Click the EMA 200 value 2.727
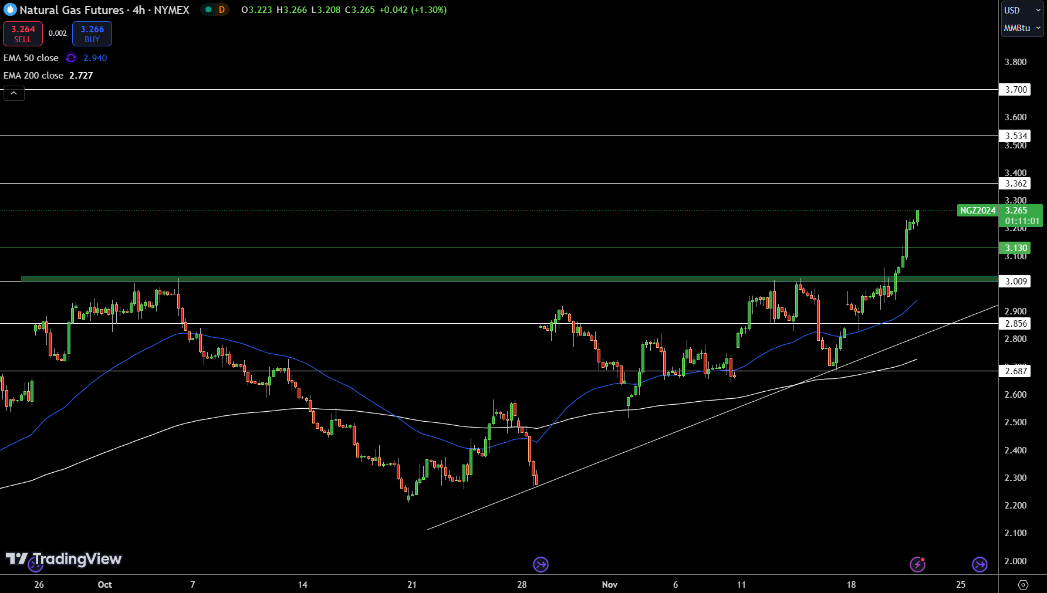 81,76
